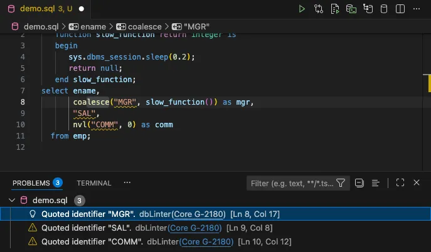Collapse the demo.sql problems tree node

click(13, 201)
